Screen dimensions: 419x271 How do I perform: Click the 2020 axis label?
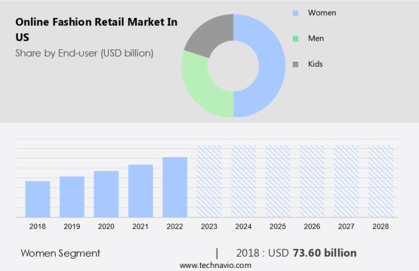pyautogui.click(x=106, y=227)
